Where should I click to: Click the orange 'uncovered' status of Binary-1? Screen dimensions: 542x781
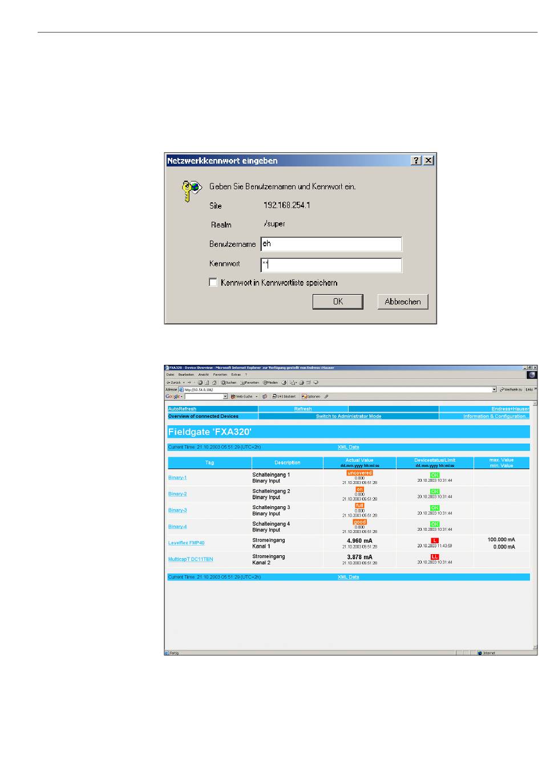pyautogui.click(x=359, y=473)
